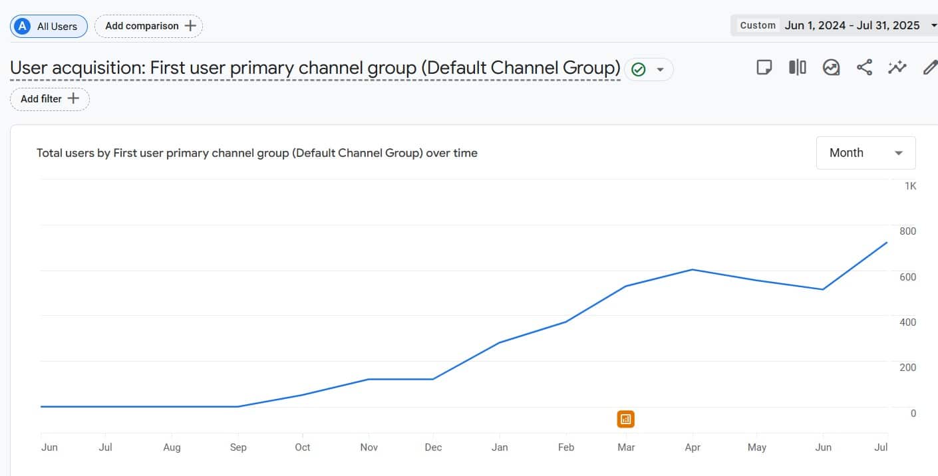The width and height of the screenshot is (938, 476).
Task: Click the Sep x-axis label
Action: (238, 447)
